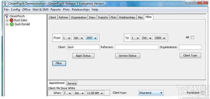This screenshot has width=210, height=99.
Task: Open the Reports menu in menu bar
Action: 56,10
